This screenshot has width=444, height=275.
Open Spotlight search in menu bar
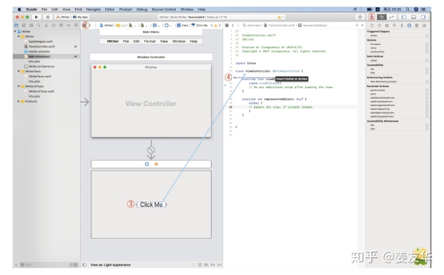408,9
